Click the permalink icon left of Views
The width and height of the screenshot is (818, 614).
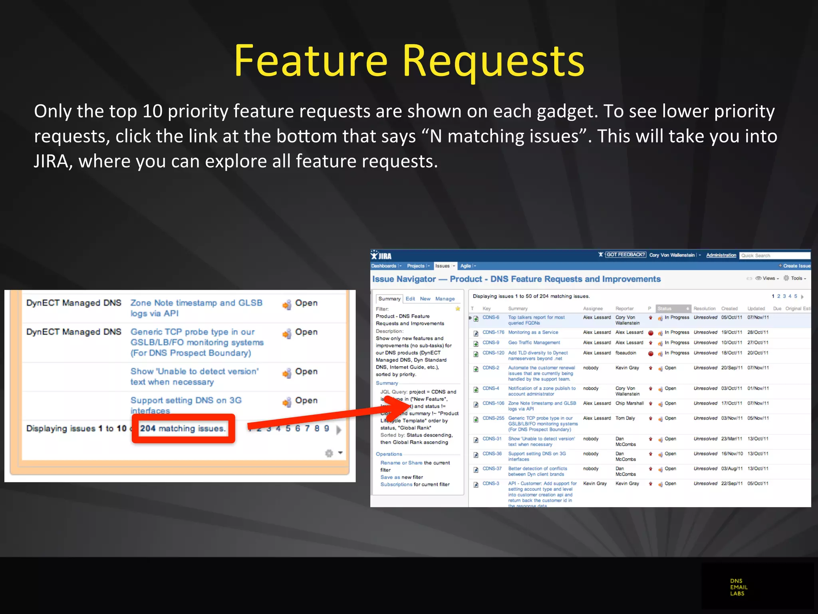coord(749,279)
